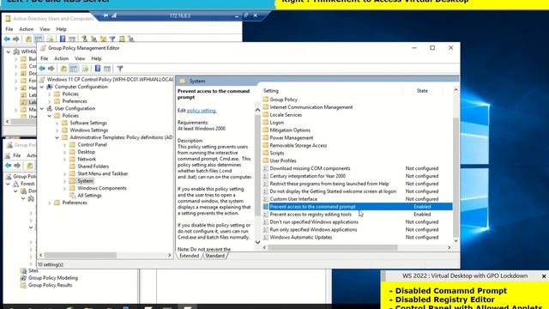Screen dimensions: 549x309
Task: Click Back arrow in Group Policy Management Editor toolbar
Action: [x=42, y=69]
